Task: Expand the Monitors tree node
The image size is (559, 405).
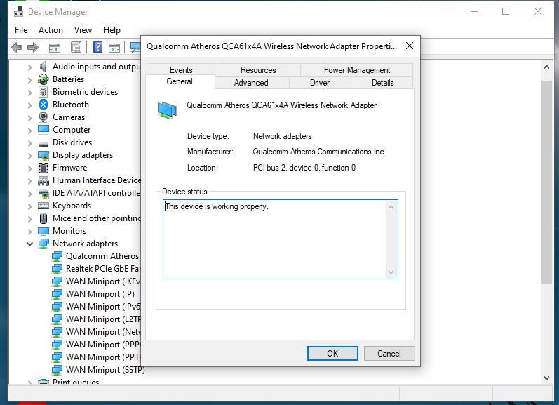Action: click(x=30, y=231)
